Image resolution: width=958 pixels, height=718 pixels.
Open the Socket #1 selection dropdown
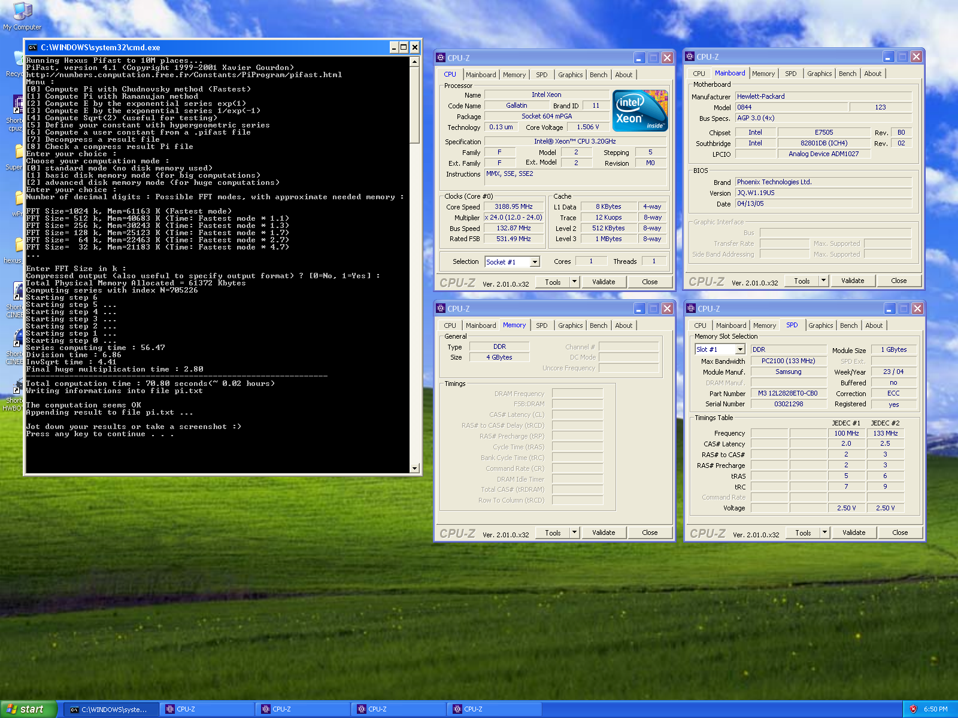point(535,262)
